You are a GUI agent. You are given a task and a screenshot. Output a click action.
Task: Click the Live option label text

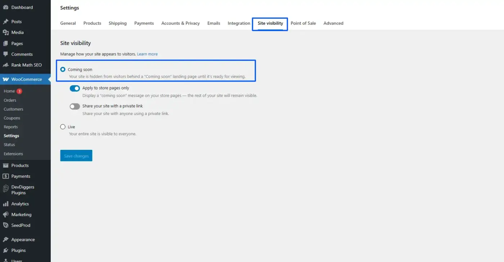pyautogui.click(x=71, y=127)
